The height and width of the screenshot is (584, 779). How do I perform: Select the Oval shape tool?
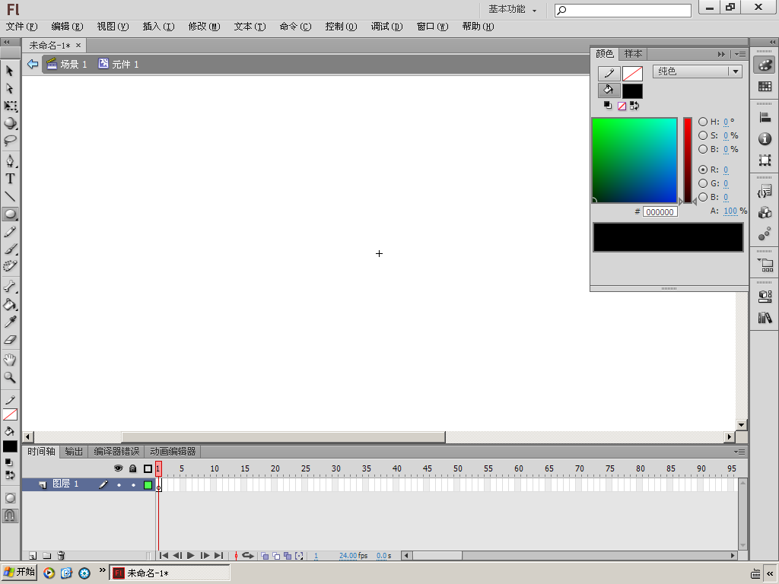tap(10, 214)
